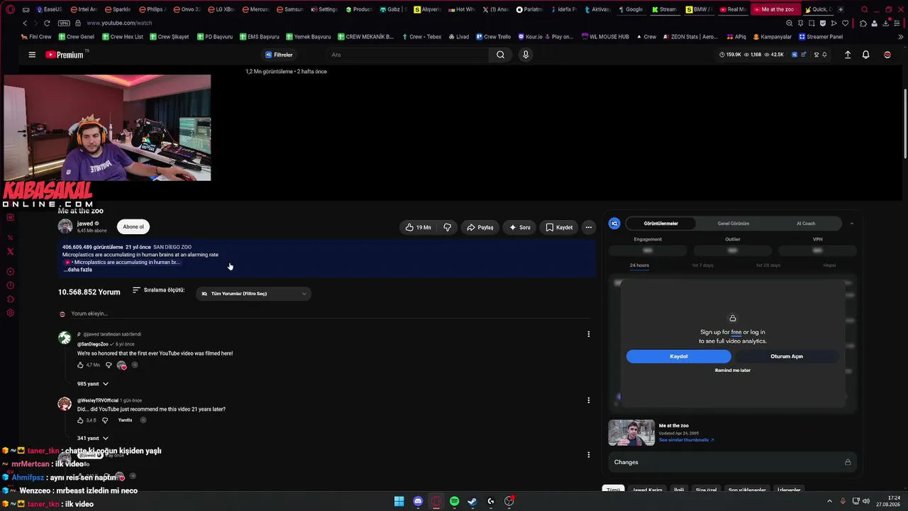
Task: Open more actions (three dots) for the video
Action: click(x=588, y=227)
